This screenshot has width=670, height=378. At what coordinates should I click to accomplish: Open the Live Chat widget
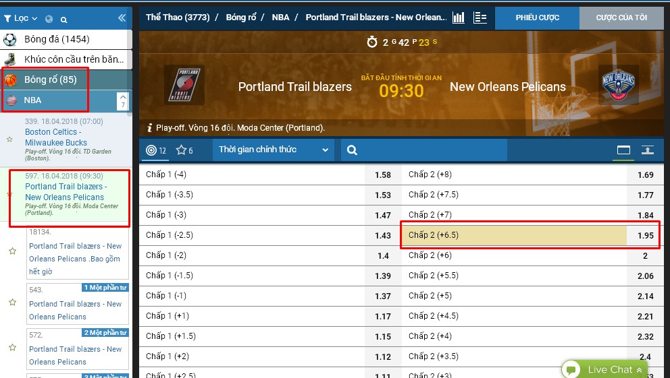(604, 369)
